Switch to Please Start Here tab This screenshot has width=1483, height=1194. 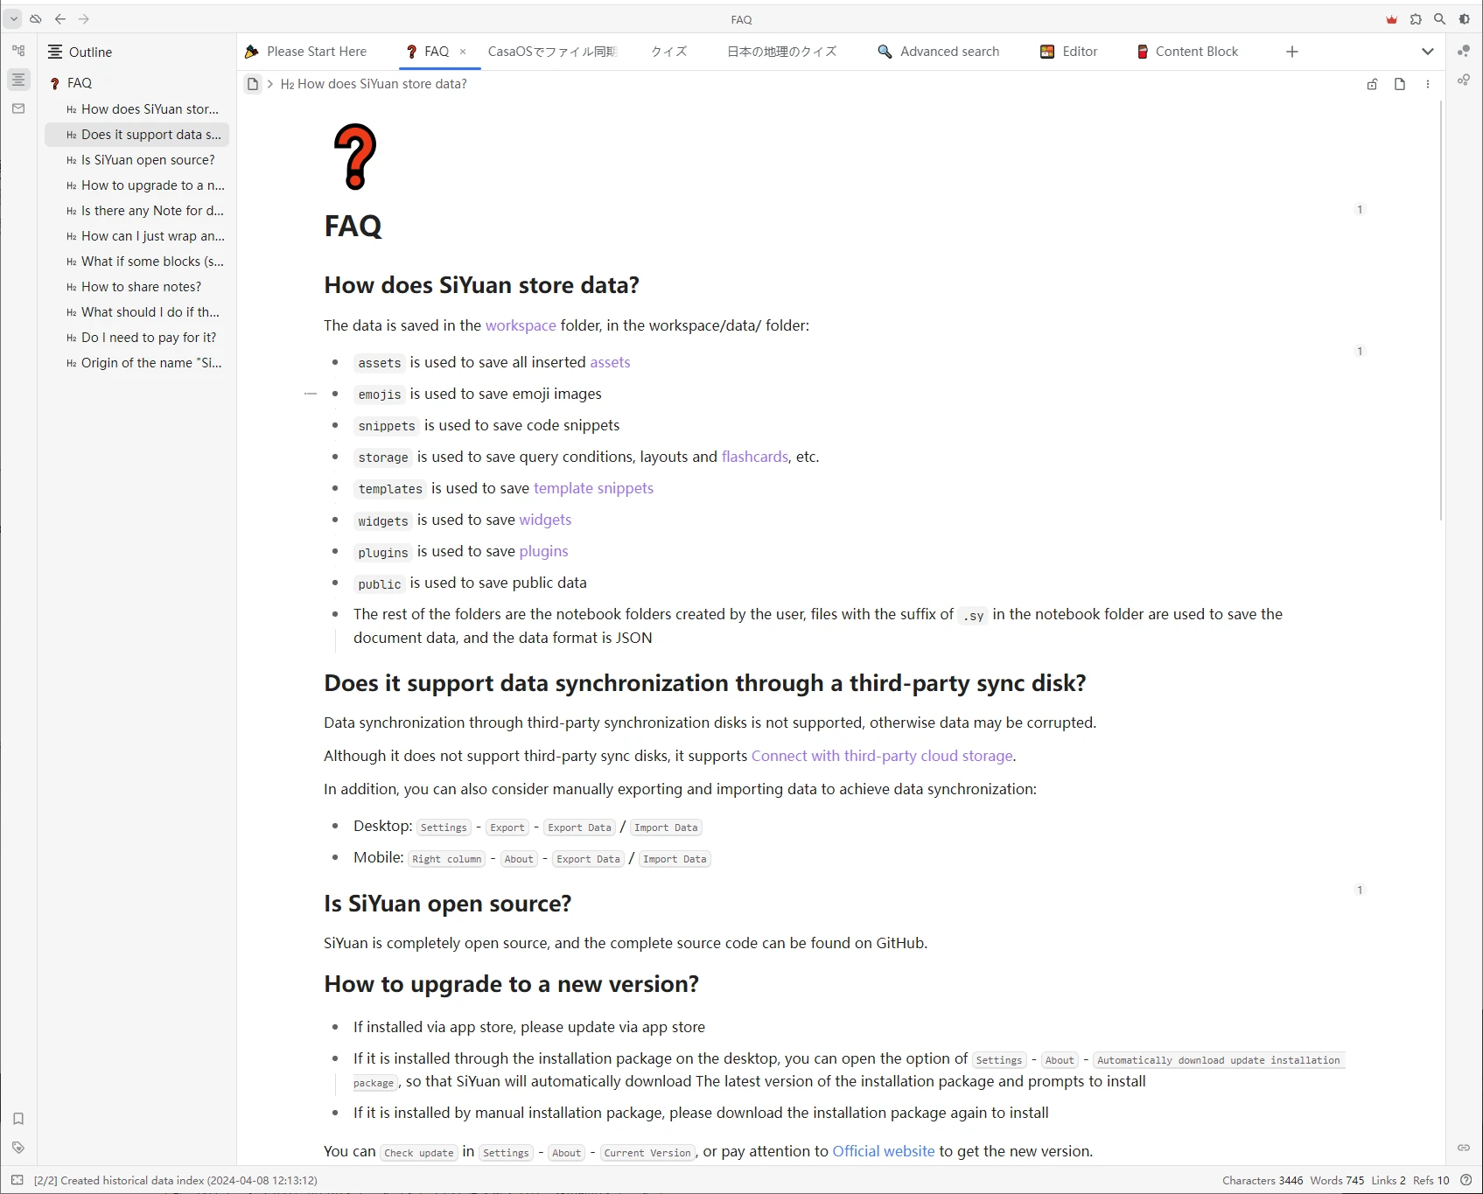pyautogui.click(x=306, y=52)
